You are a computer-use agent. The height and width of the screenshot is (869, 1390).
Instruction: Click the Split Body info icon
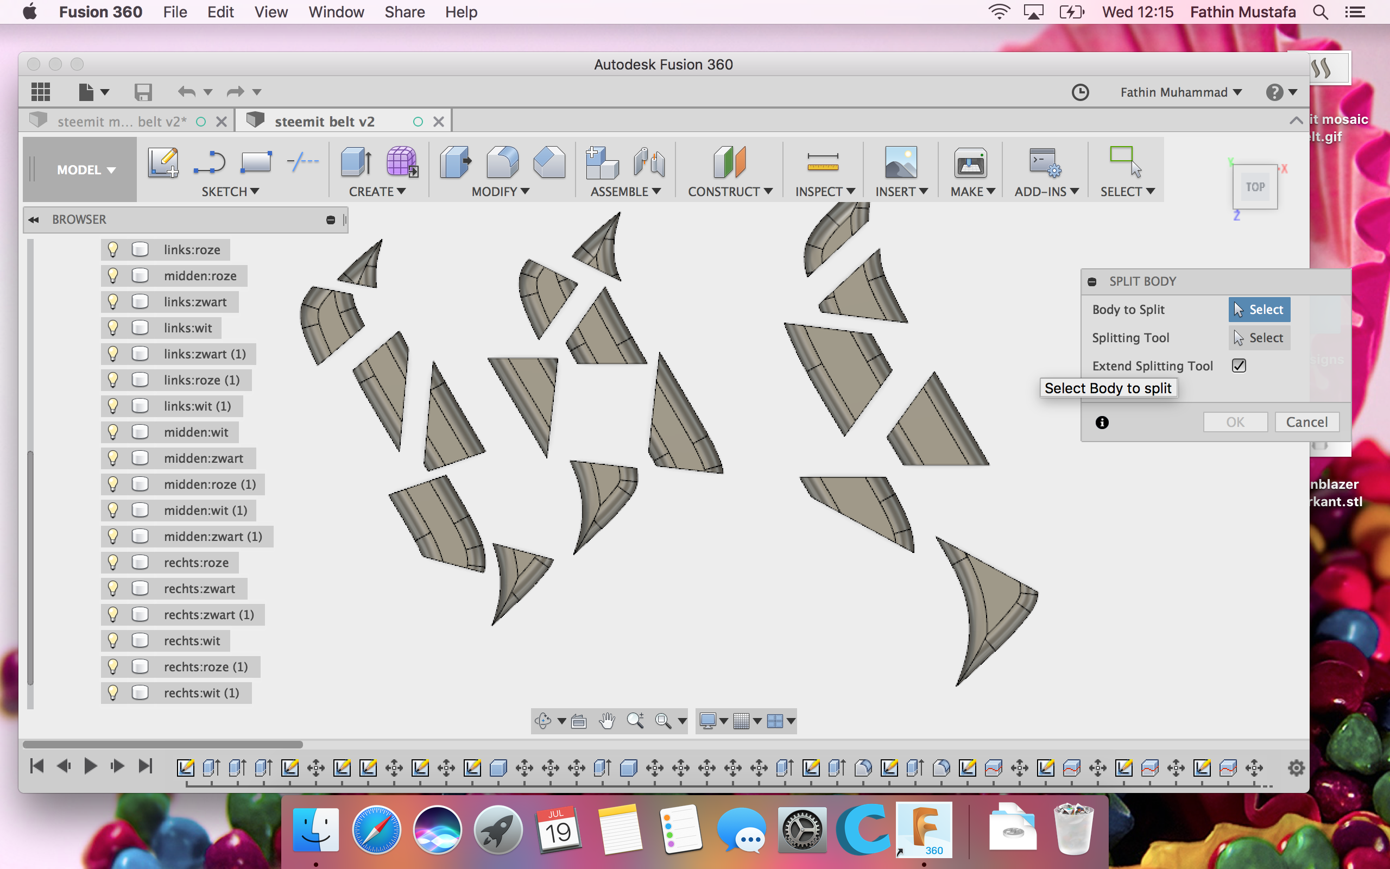pyautogui.click(x=1102, y=423)
